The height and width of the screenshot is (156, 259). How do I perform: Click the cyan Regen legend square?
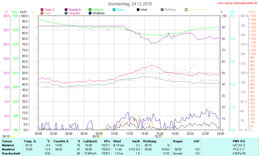pos(114,10)
